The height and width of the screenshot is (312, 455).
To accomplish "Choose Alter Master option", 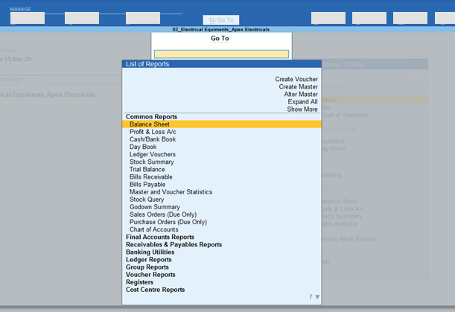I will [x=300, y=95].
